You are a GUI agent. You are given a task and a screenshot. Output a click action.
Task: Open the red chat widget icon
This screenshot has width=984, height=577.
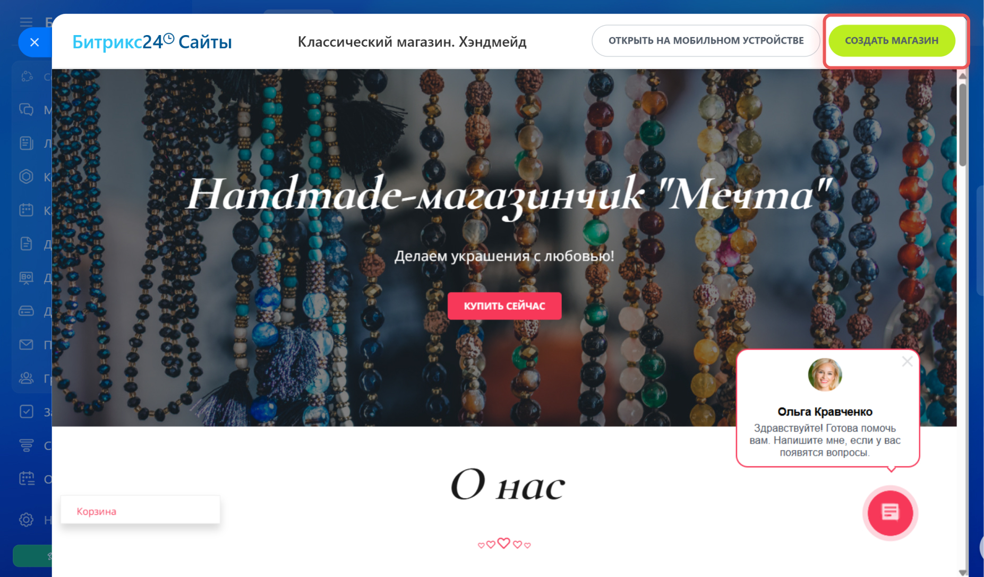point(890,513)
